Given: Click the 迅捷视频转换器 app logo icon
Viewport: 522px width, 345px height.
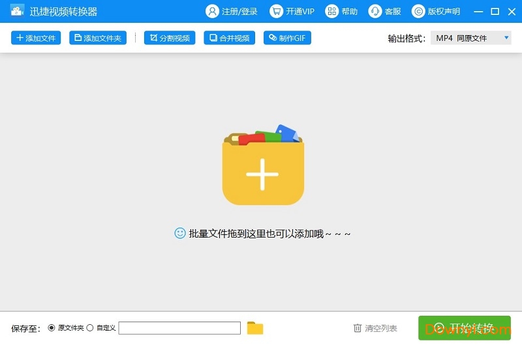Looking at the screenshot, I should (17, 11).
